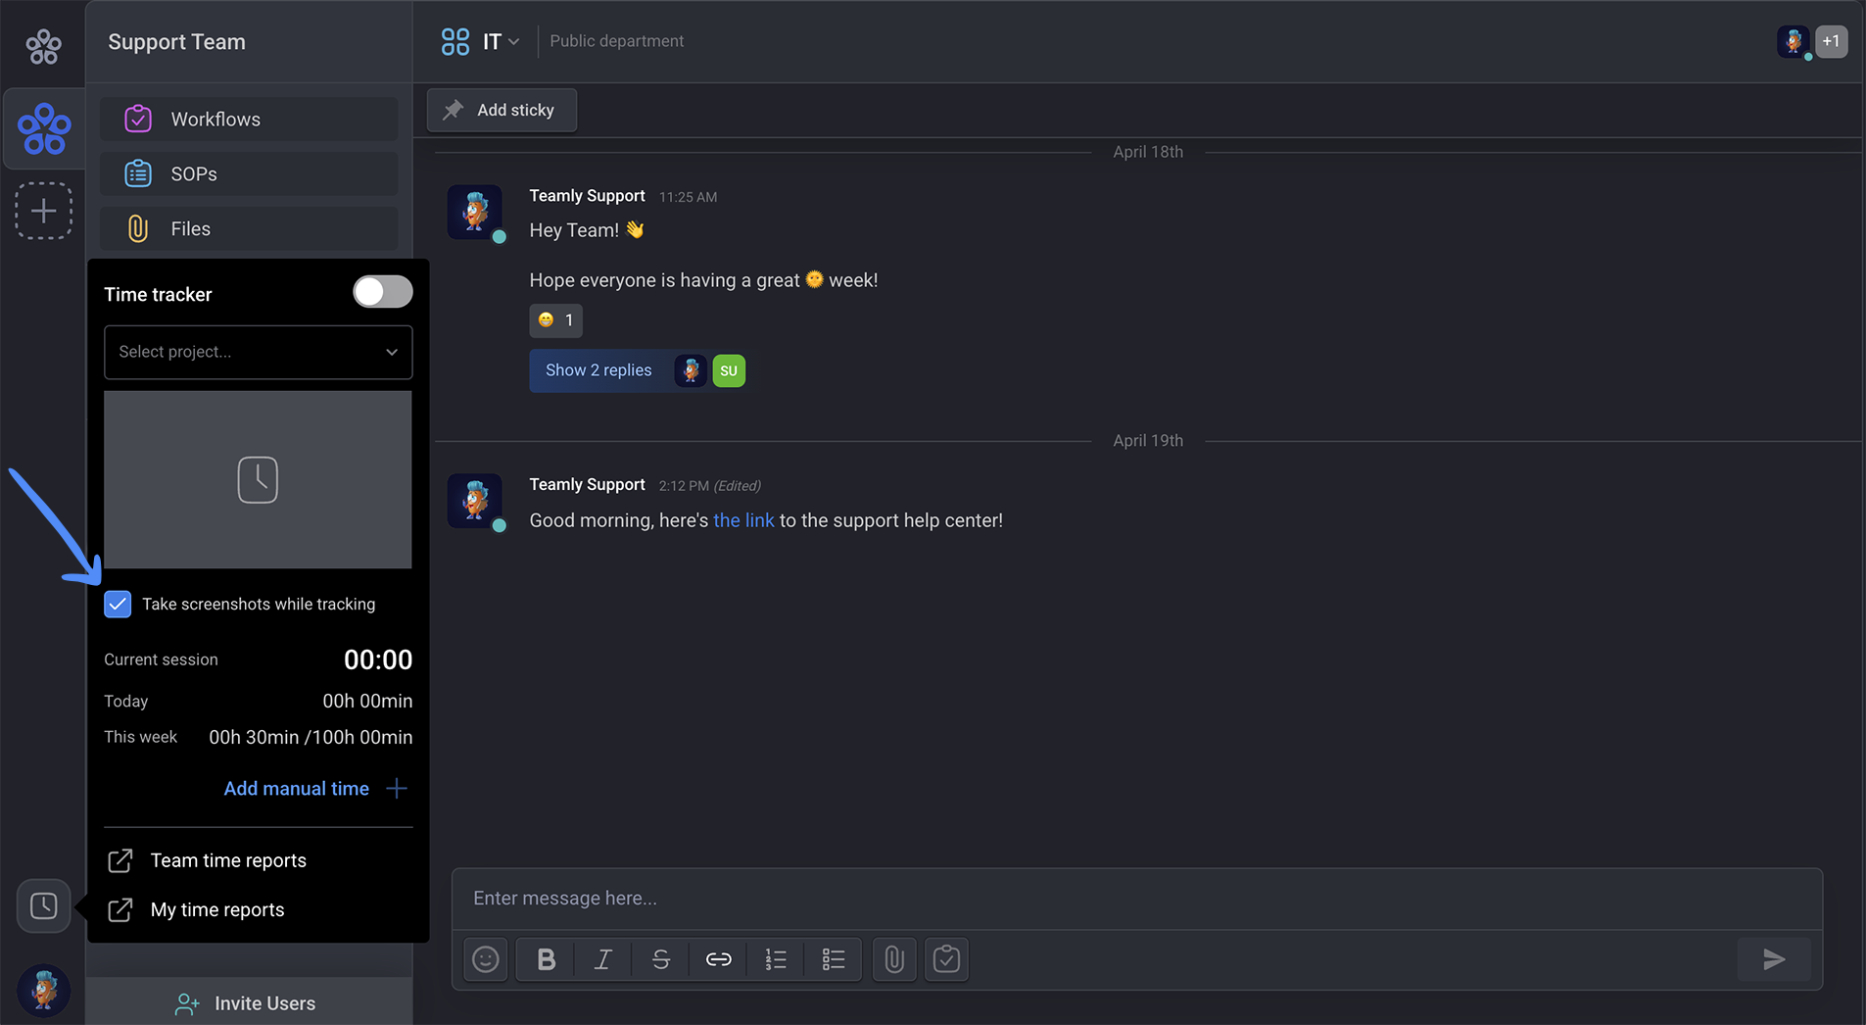Open user profile avatar in the sidebar
This screenshot has width=1866, height=1025.
click(44, 990)
